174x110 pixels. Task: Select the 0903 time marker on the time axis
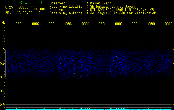[52, 24]
